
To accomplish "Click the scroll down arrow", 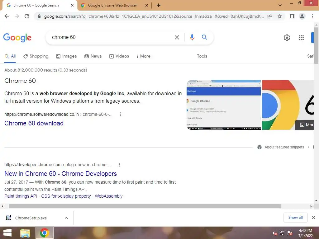I will [x=316, y=201].
